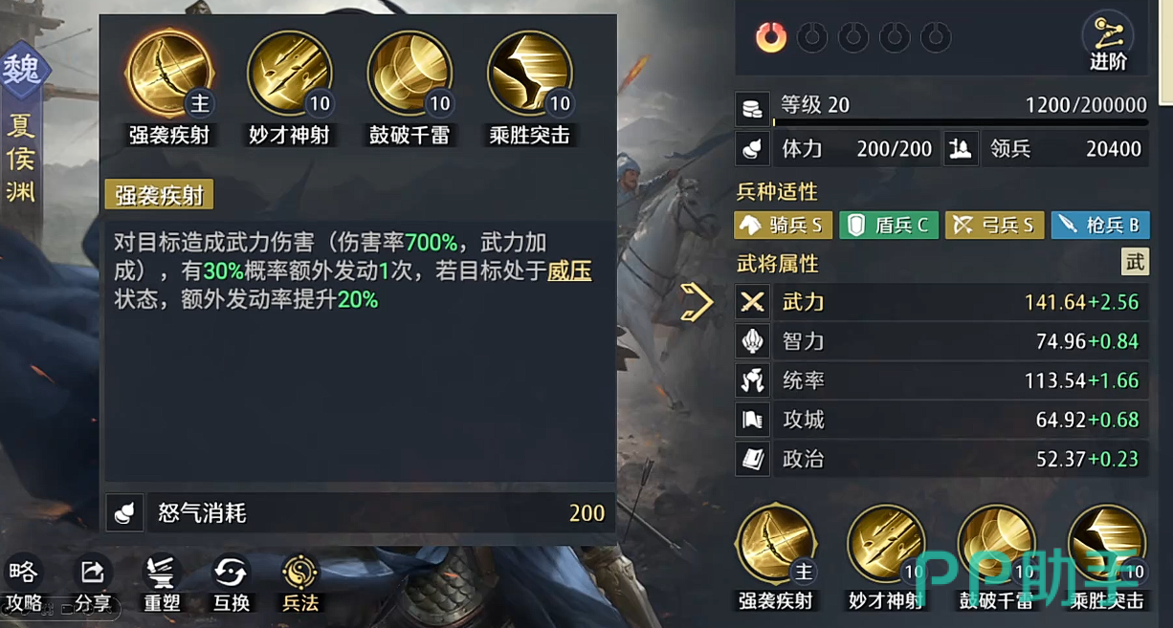Toggle the 武 attribute filter badge

[1135, 262]
